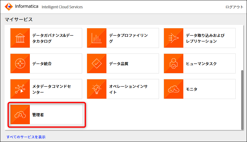
Task: Open the データプロファイリング bar chart icon
Action: [97, 38]
